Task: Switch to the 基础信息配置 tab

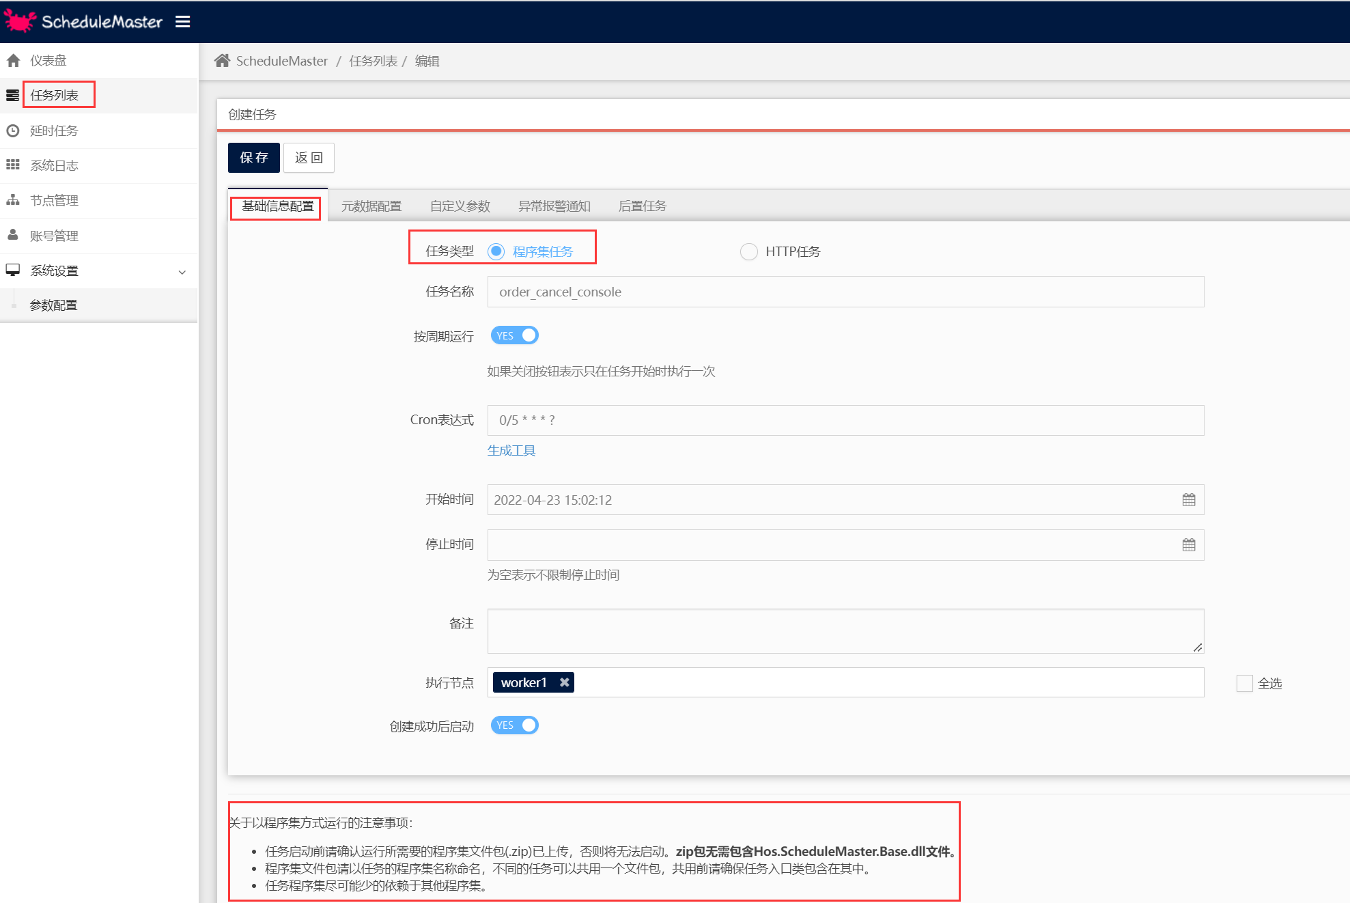Action: click(x=278, y=206)
